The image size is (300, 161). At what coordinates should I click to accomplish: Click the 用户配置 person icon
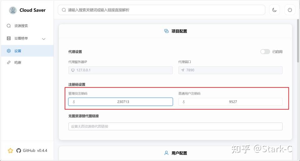click(167, 153)
